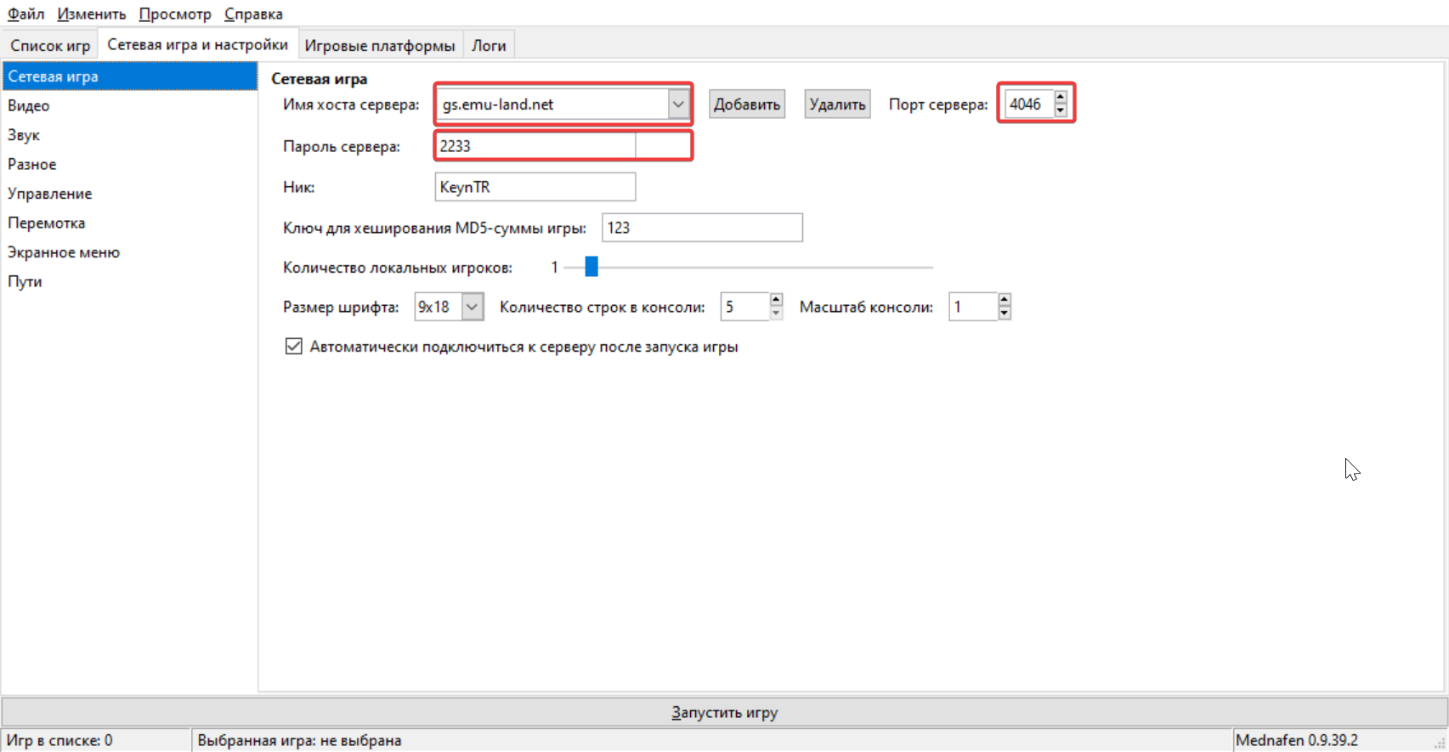Increase the server port value with up arrow
The height and width of the screenshot is (752, 1449).
pos(1060,98)
